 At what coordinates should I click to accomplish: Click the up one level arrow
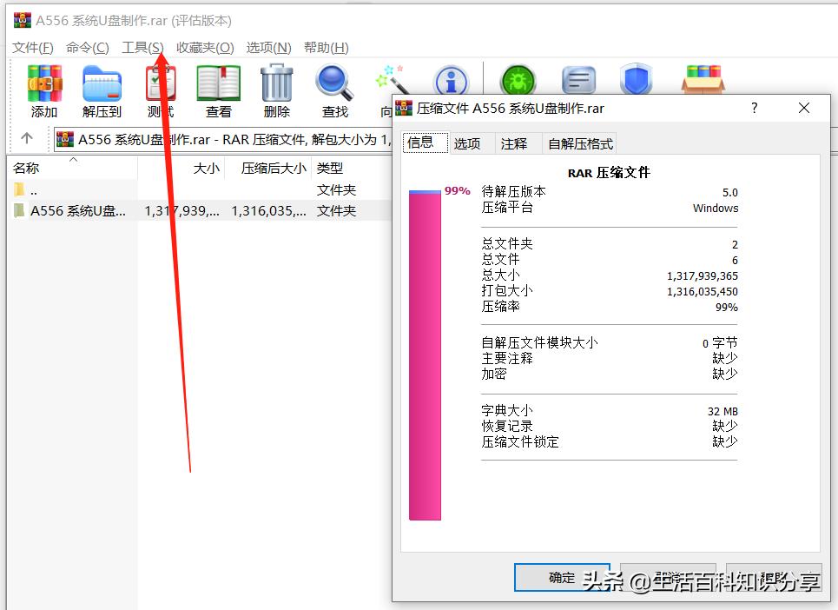click(27, 138)
